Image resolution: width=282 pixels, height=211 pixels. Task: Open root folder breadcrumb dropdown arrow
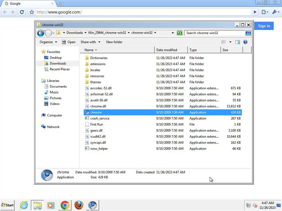(64, 33)
